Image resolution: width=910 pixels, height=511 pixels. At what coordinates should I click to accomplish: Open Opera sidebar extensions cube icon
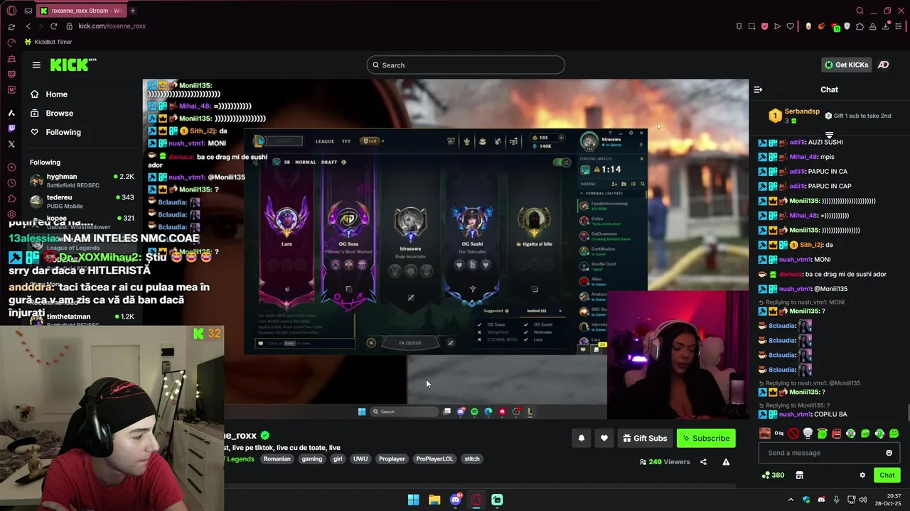(11, 198)
